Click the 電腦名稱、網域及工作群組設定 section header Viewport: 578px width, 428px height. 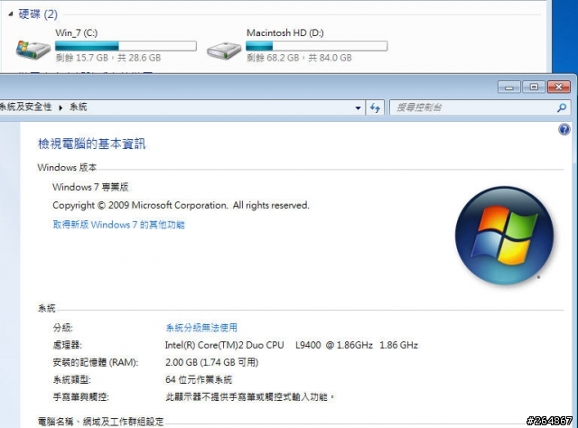coord(100,422)
